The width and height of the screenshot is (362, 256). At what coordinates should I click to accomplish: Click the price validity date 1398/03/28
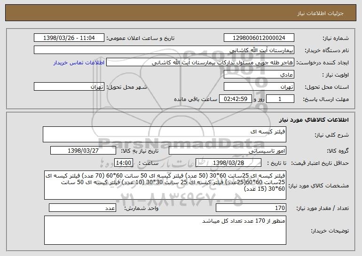(x=228, y=163)
